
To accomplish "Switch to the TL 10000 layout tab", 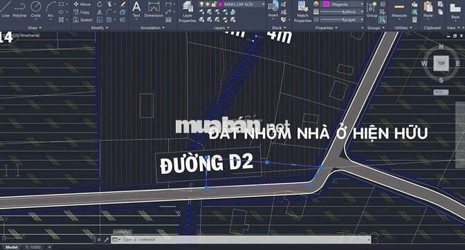I will tap(33, 247).
